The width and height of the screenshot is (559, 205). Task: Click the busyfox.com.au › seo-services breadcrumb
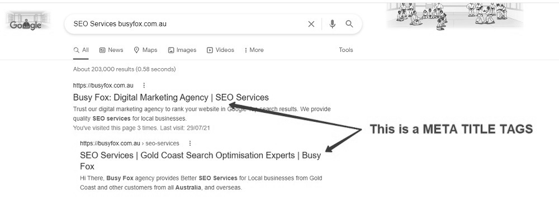[x=130, y=144]
